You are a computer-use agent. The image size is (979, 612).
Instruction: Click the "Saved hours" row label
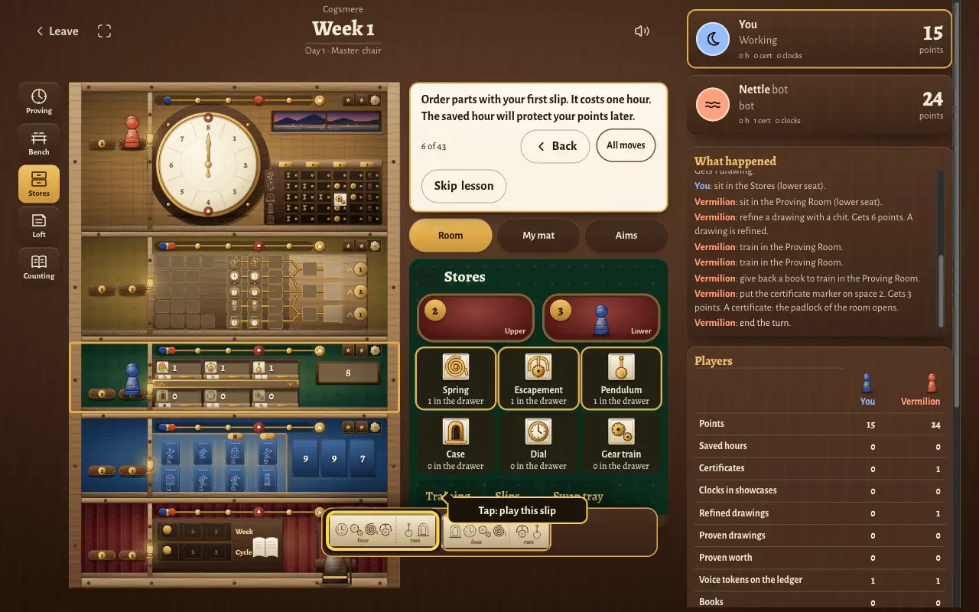pyautogui.click(x=723, y=446)
